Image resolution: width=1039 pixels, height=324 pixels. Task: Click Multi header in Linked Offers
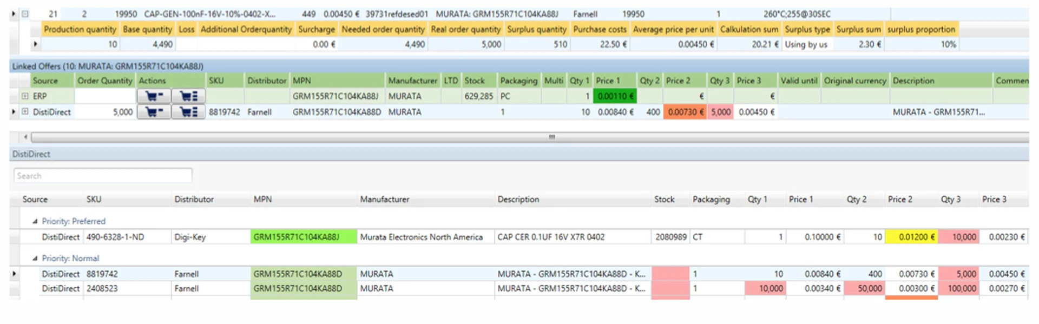pyautogui.click(x=554, y=81)
